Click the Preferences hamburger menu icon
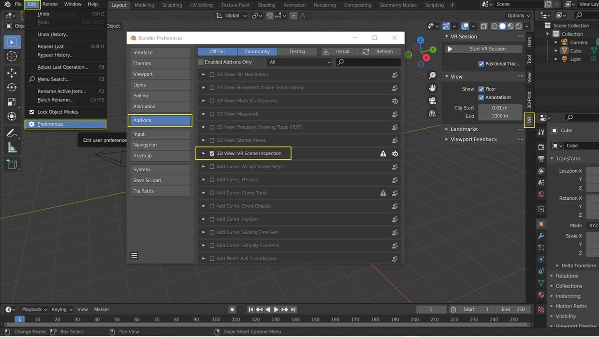This screenshot has width=599, height=337. point(134,256)
